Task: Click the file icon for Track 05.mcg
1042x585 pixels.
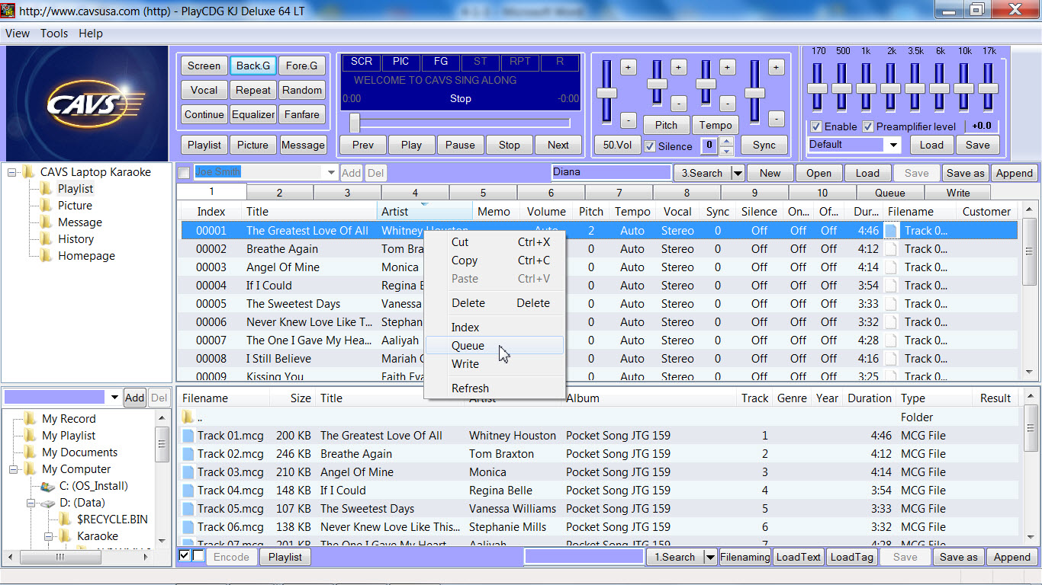Action: click(x=188, y=509)
